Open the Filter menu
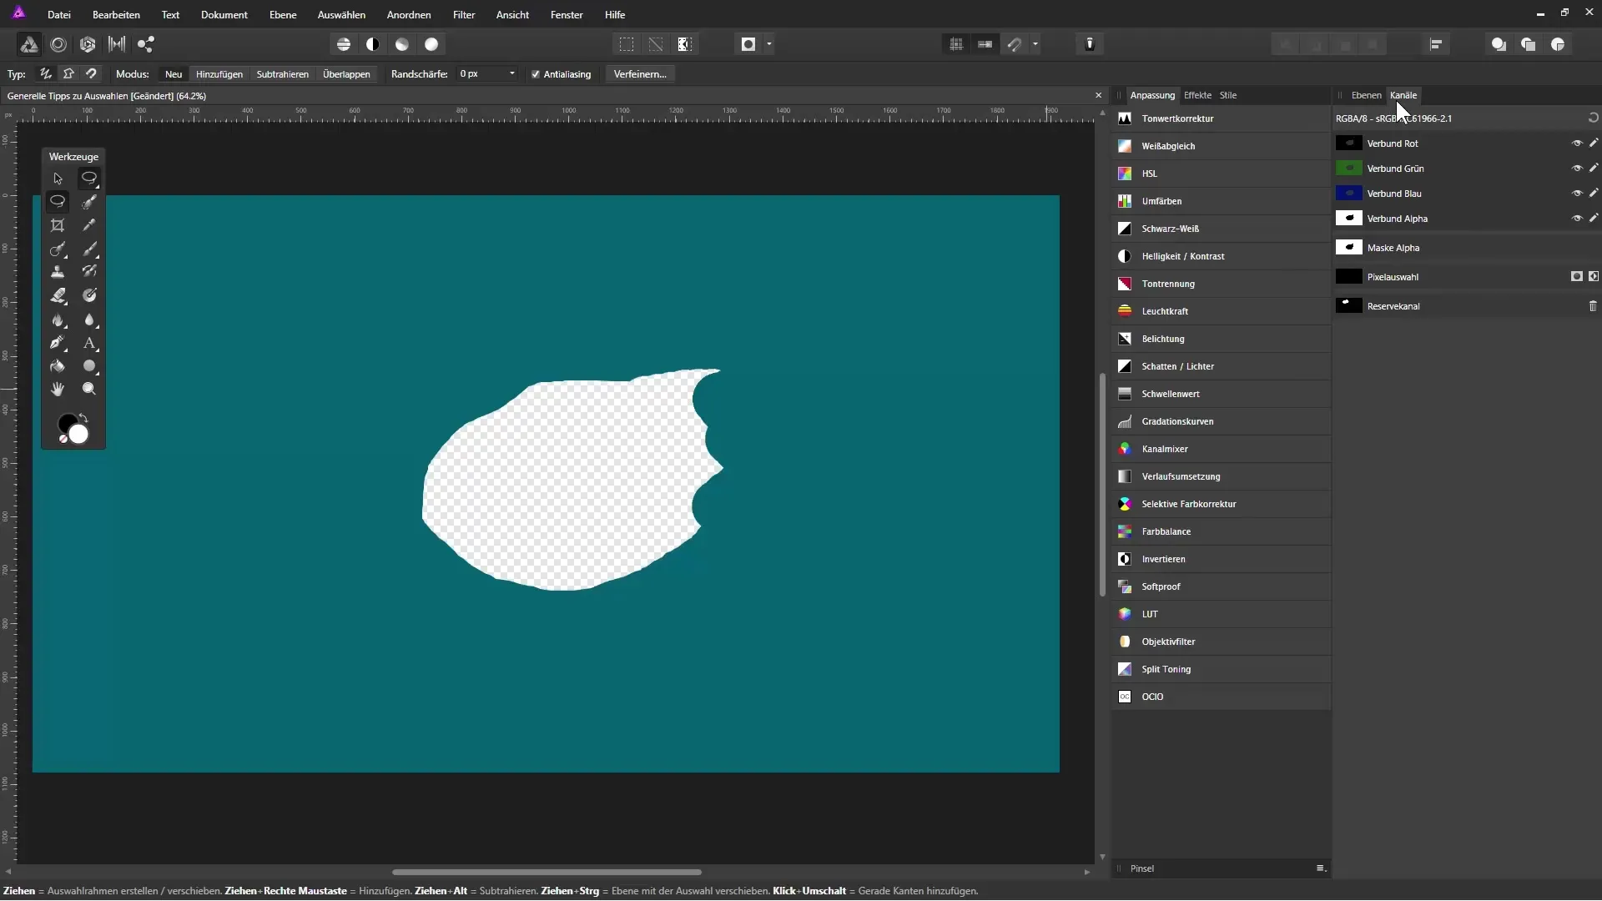Viewport: 1602px width, 901px height. point(464,15)
